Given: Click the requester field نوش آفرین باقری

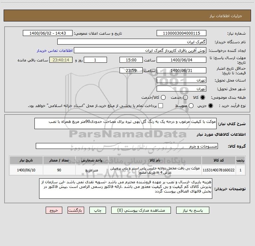Looking at the screenshot, I should (x=140, y=51).
